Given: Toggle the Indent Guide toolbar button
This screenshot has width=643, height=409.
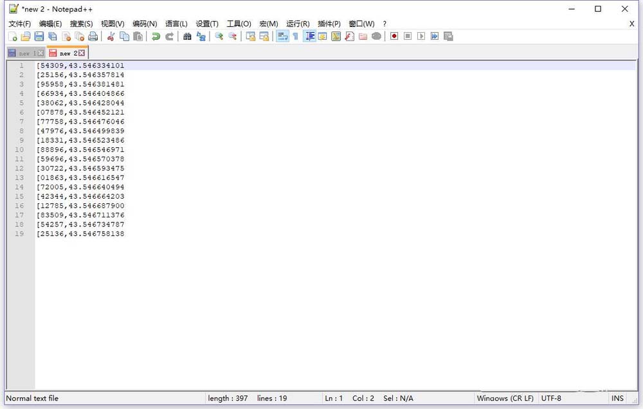Looking at the screenshot, I should 310,37.
